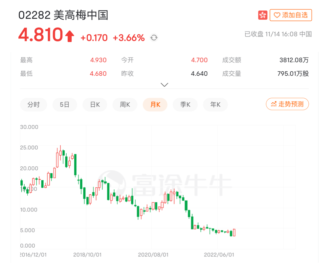This screenshot has width=331, height=267.
Task: Click the trend chart icon in 走势预测
Action: tap(274, 105)
